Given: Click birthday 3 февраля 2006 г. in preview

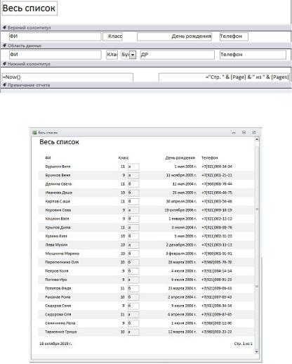Looking at the screenshot, I should [181, 254].
